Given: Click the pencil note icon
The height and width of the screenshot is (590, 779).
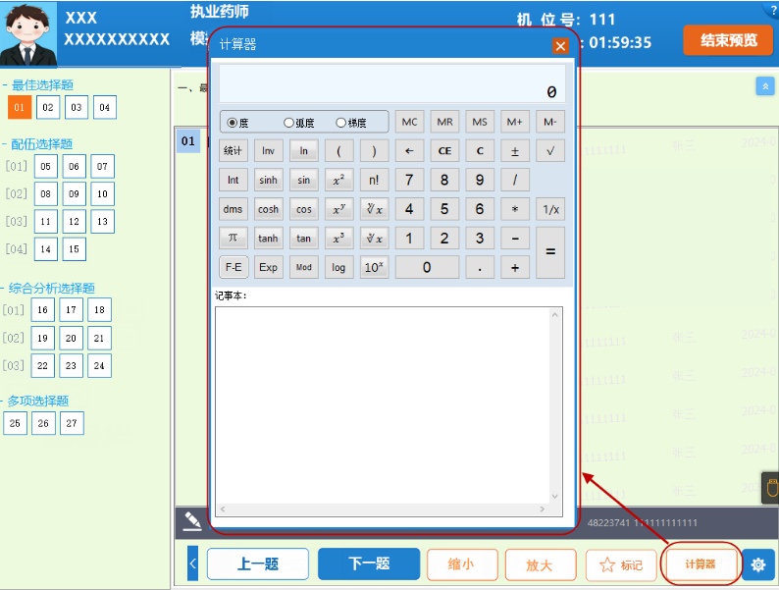Looking at the screenshot, I should click(x=192, y=521).
